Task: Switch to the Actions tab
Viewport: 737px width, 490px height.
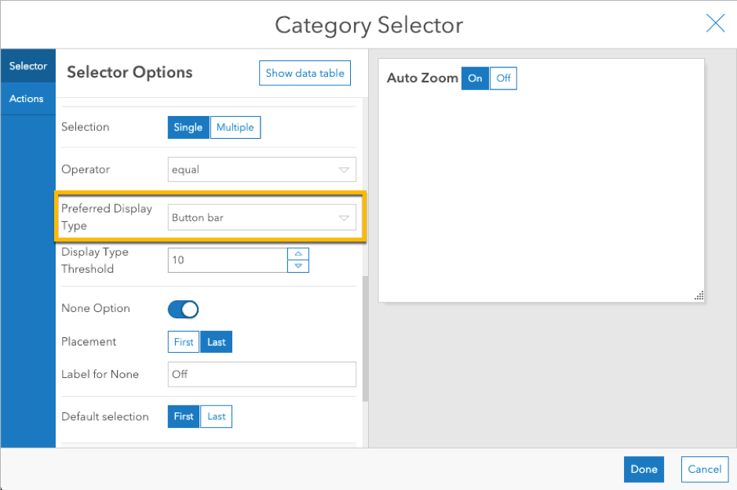Action: 27,99
